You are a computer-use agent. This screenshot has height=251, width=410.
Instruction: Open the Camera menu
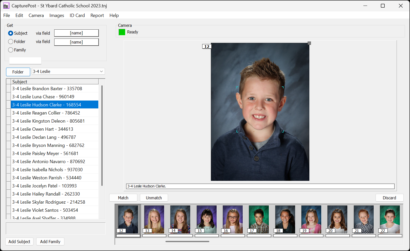(36, 15)
